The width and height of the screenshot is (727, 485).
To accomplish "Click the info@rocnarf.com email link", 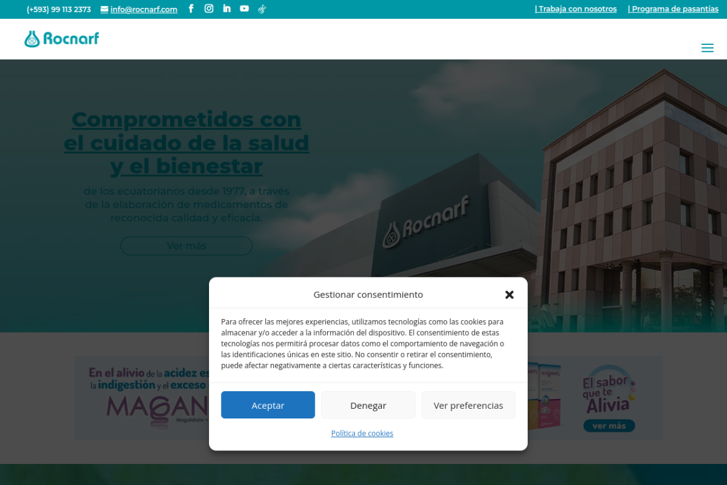I will click(143, 9).
